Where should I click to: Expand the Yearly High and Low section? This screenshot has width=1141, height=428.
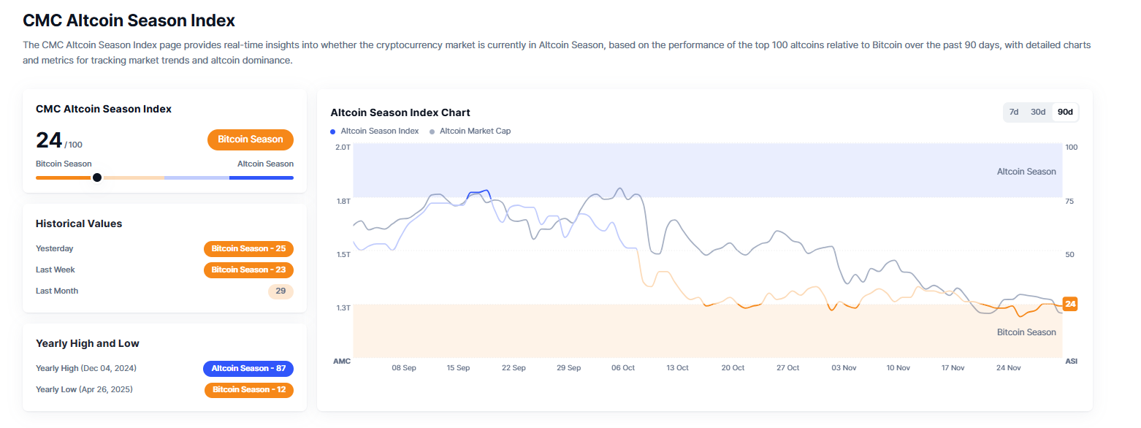88,343
